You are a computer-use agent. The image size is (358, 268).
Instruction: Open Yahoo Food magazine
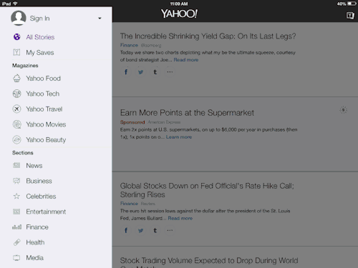click(x=43, y=79)
